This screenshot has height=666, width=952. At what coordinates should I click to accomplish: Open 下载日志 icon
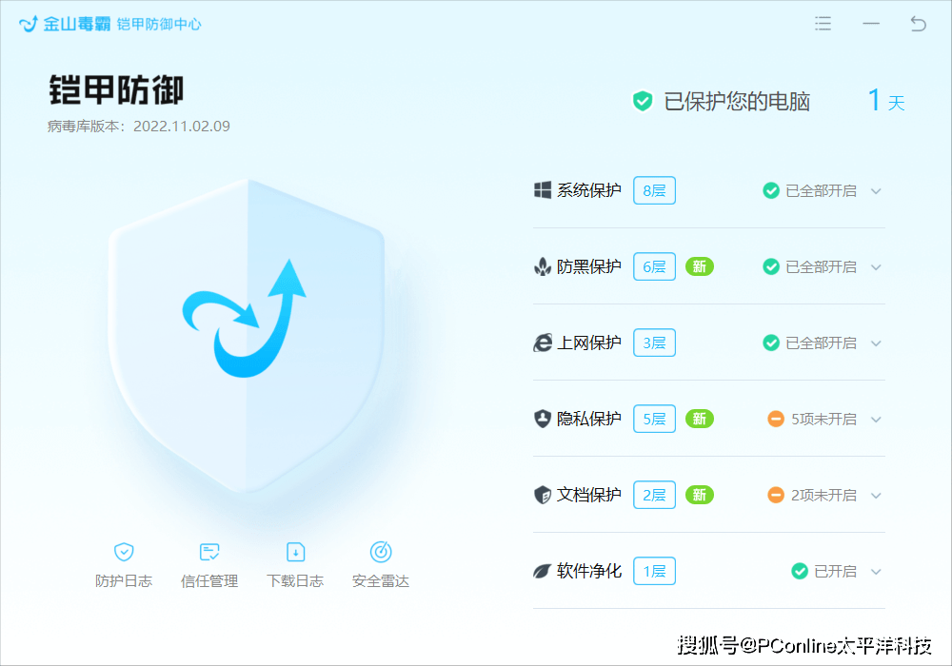point(295,552)
